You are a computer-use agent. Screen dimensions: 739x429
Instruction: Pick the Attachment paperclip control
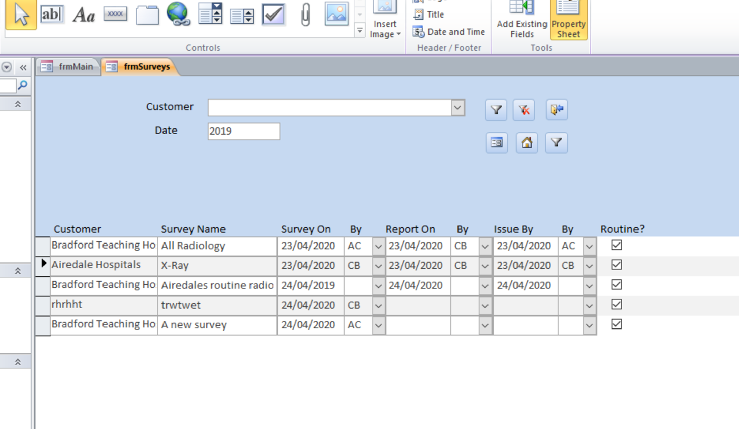(x=305, y=15)
